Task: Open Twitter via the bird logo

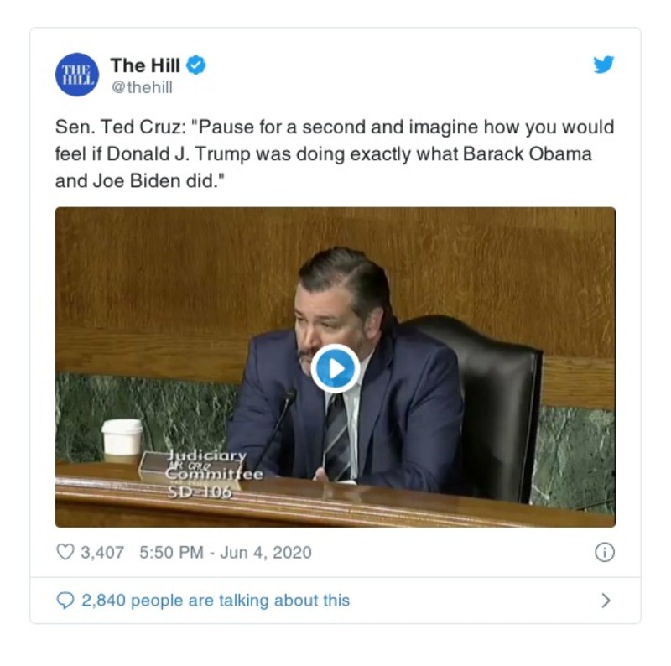Action: tap(605, 64)
